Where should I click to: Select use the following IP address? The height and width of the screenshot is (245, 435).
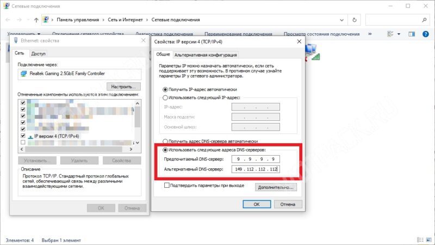165,97
